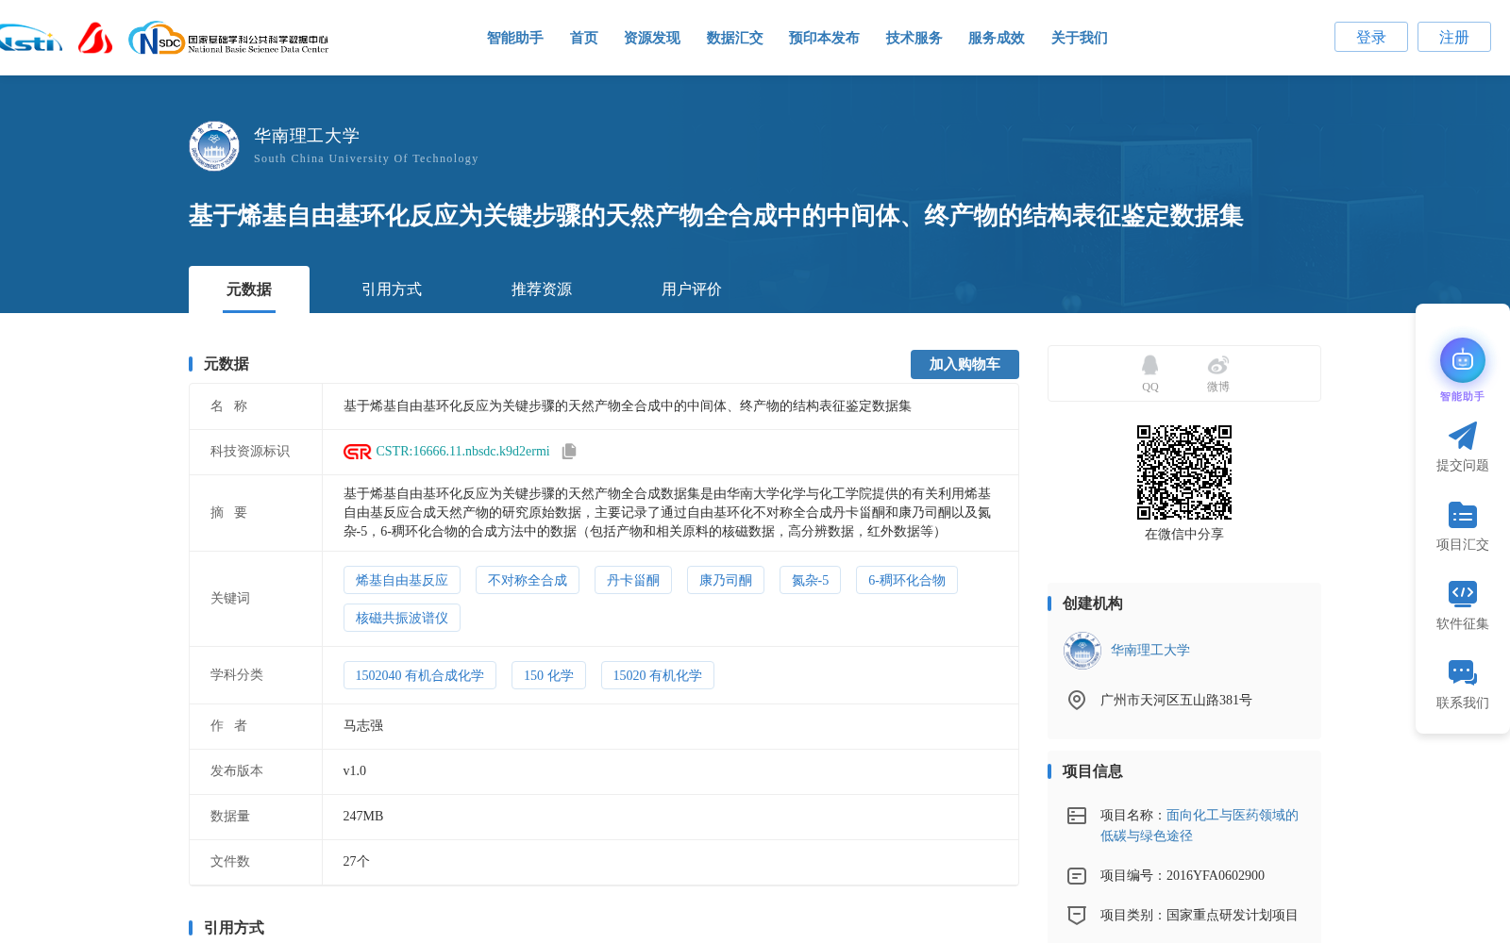The width and height of the screenshot is (1510, 943).
Task: Click South China University of Technology emblem in banner
Action: pos(214,146)
